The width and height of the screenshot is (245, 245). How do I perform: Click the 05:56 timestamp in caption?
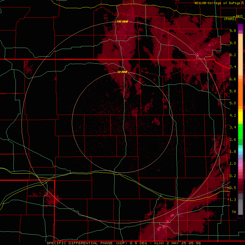[195, 243]
